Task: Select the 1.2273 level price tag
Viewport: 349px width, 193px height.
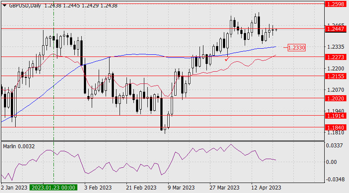Action: (335, 57)
